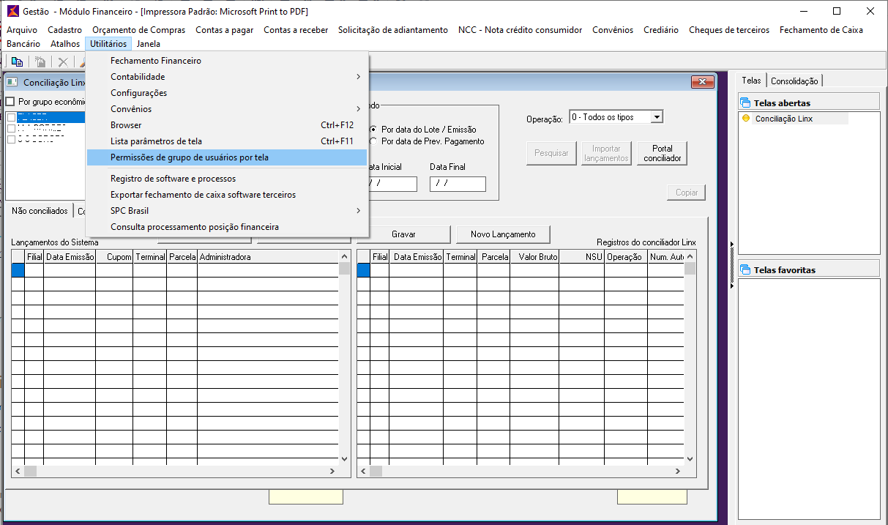Click the Conciliação Linx window icon

(x=12, y=83)
